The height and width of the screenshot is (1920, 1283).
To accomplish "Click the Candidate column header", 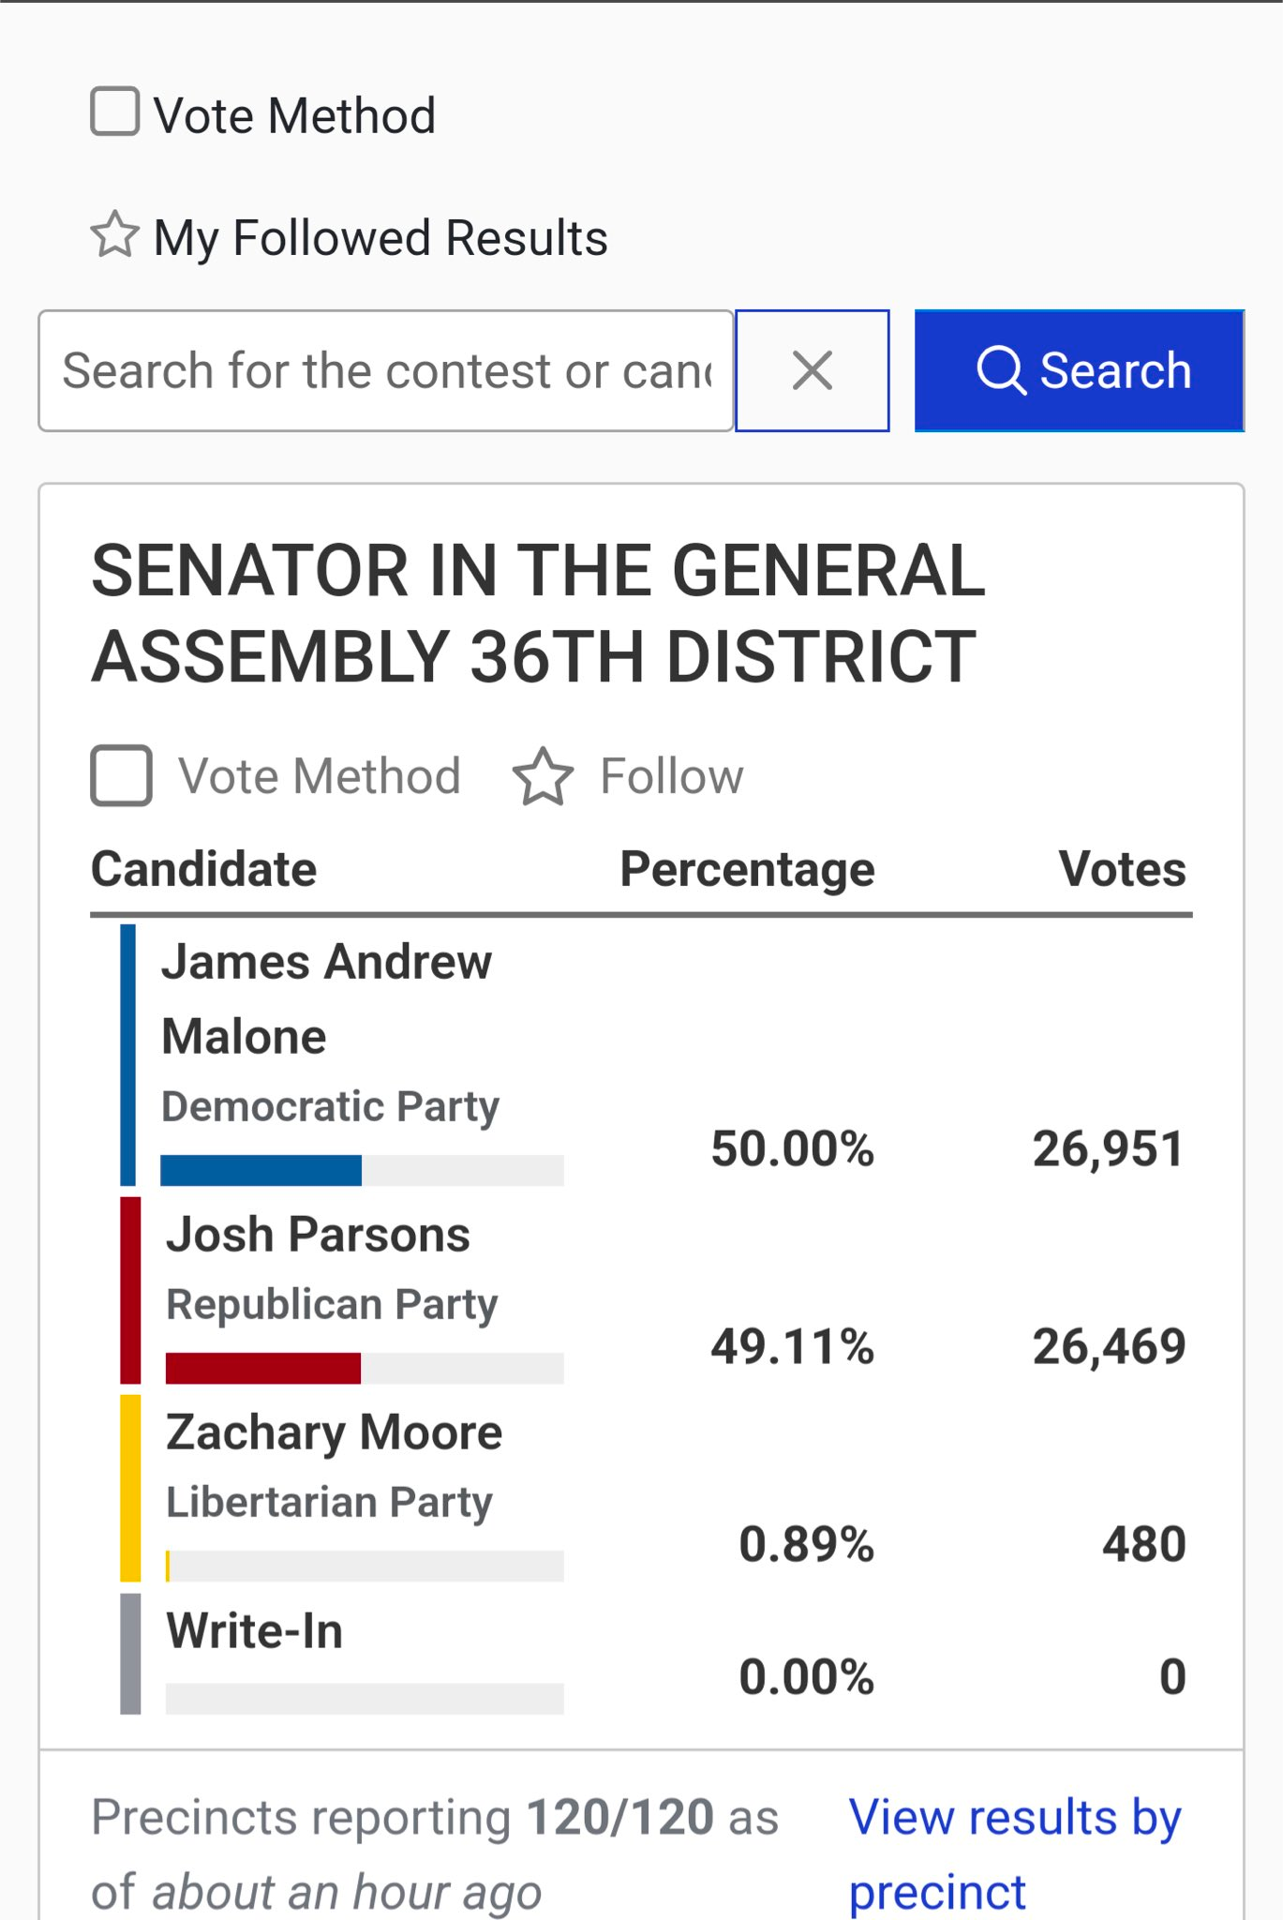I will (x=204, y=869).
